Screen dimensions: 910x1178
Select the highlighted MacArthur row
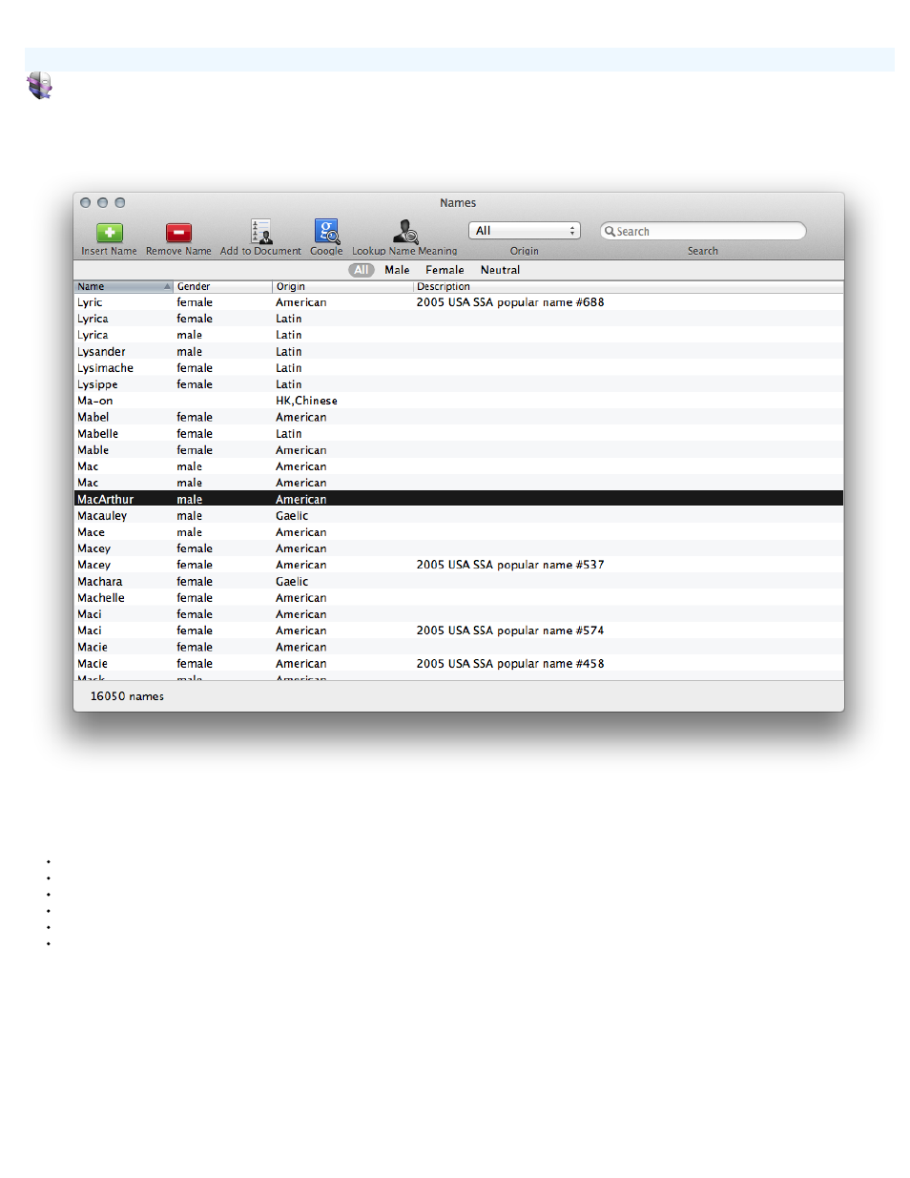[459, 499]
